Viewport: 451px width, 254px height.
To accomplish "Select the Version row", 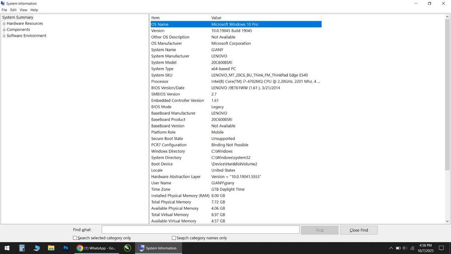I will pyautogui.click(x=236, y=31).
